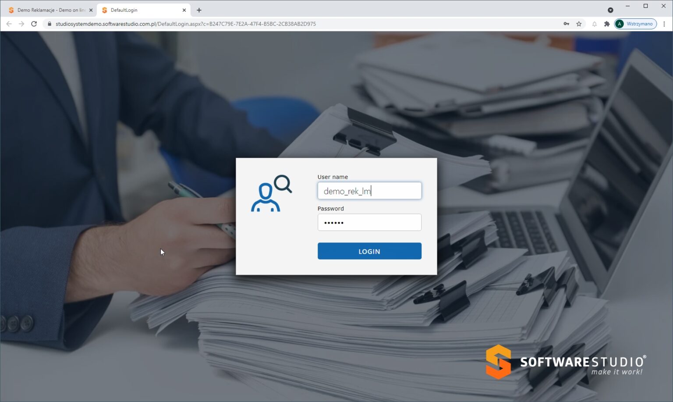The height and width of the screenshot is (402, 673).
Task: Open the password key manager icon
Action: 567,24
